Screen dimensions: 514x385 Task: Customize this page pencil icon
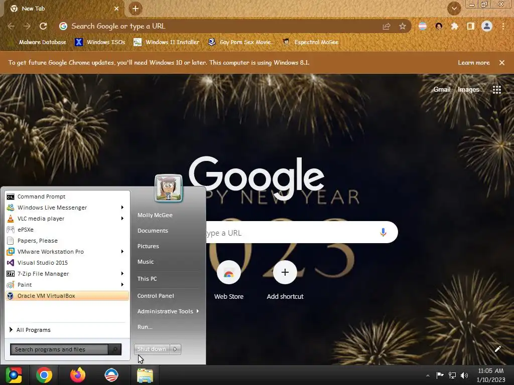[x=497, y=349]
